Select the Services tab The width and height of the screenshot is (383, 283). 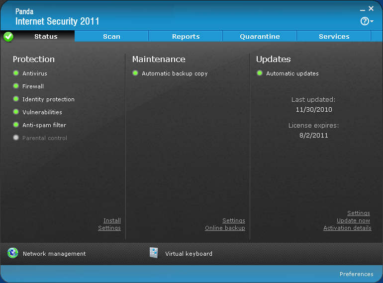tap(334, 37)
